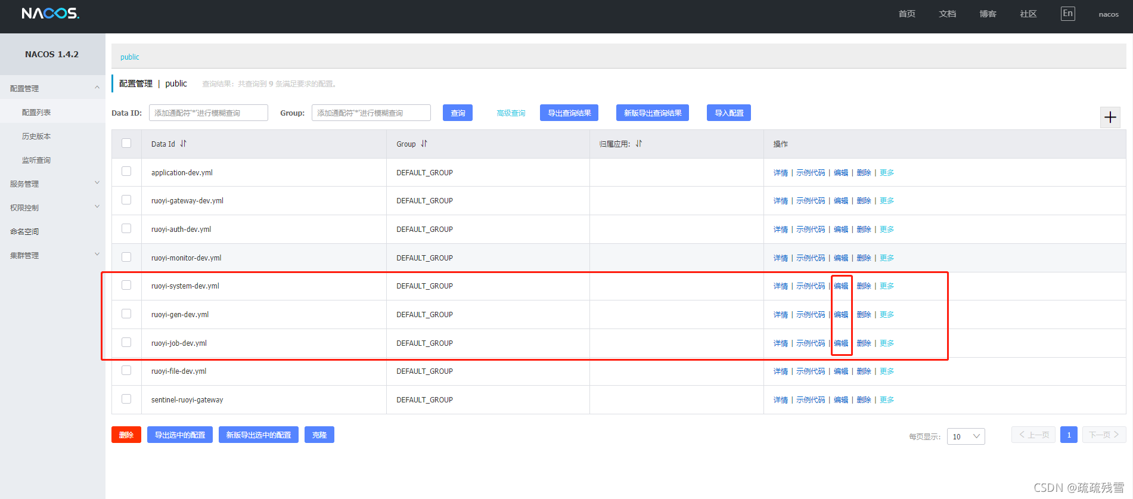The image size is (1133, 499).
Task: Sort by Data Id column arrow icon
Action: click(x=184, y=144)
